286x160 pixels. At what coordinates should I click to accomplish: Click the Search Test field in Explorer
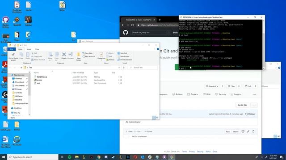tap(143, 68)
